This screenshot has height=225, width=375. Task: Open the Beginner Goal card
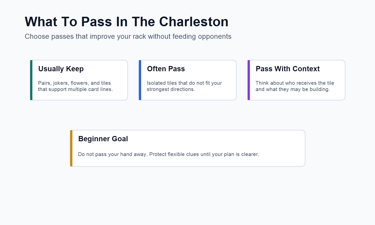pyautogui.click(x=188, y=148)
